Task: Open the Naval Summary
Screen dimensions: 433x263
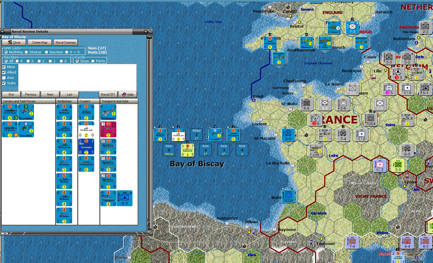Action: tap(66, 43)
